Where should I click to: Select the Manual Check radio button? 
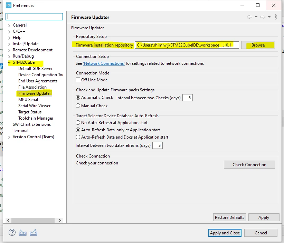(x=78, y=106)
